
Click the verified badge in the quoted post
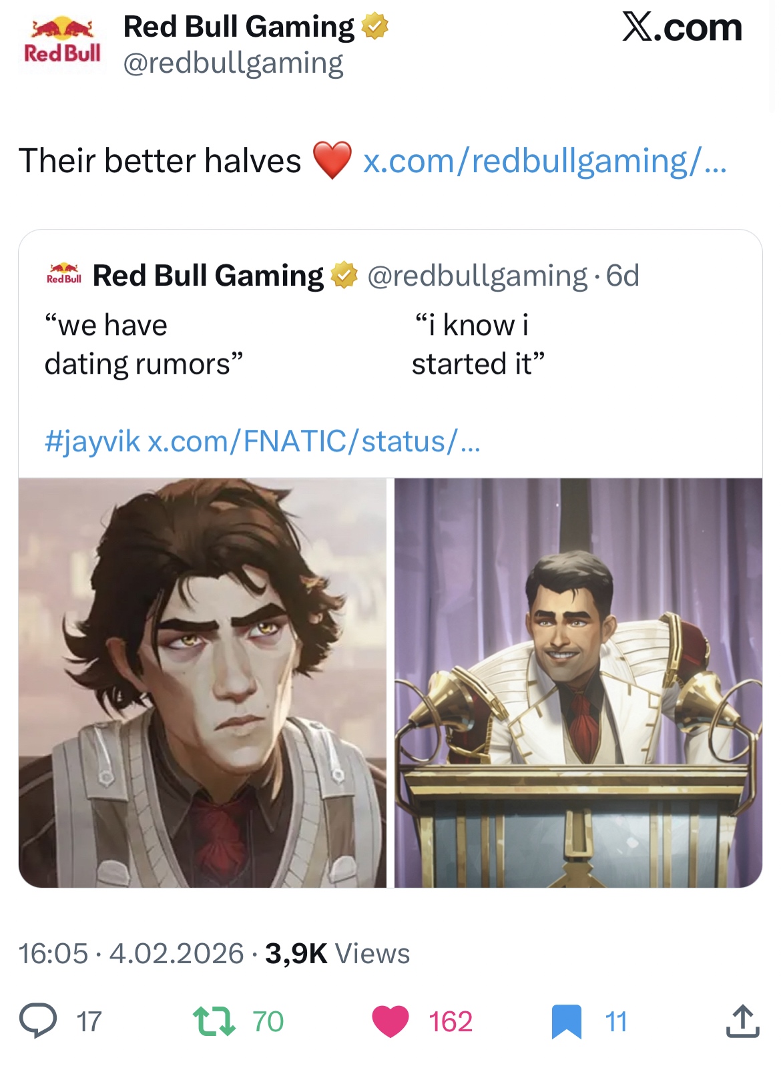(344, 275)
